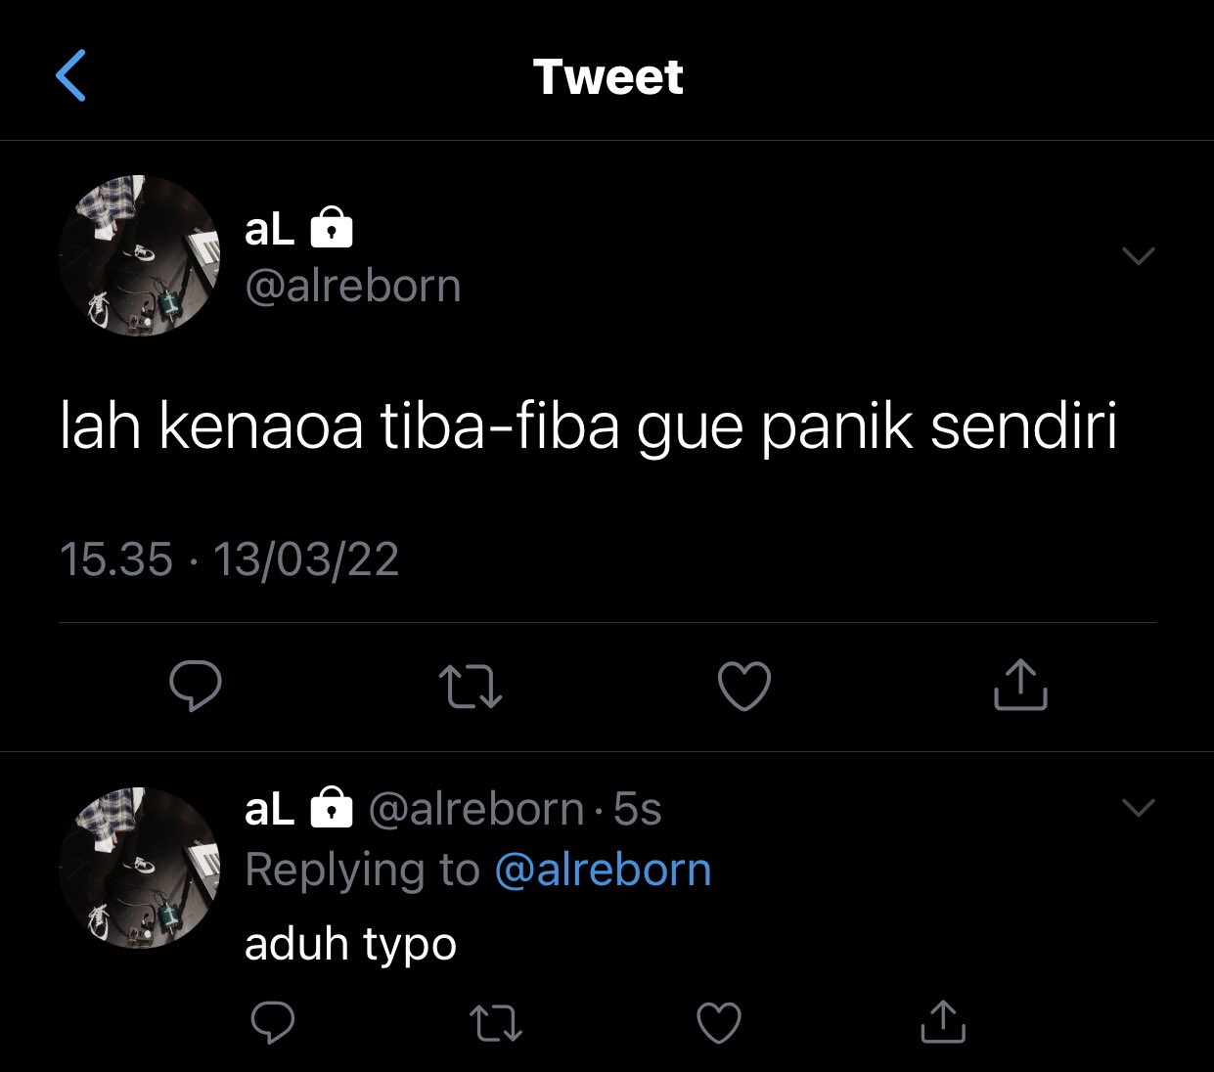Open the main tweet author's profile picture

point(140,256)
